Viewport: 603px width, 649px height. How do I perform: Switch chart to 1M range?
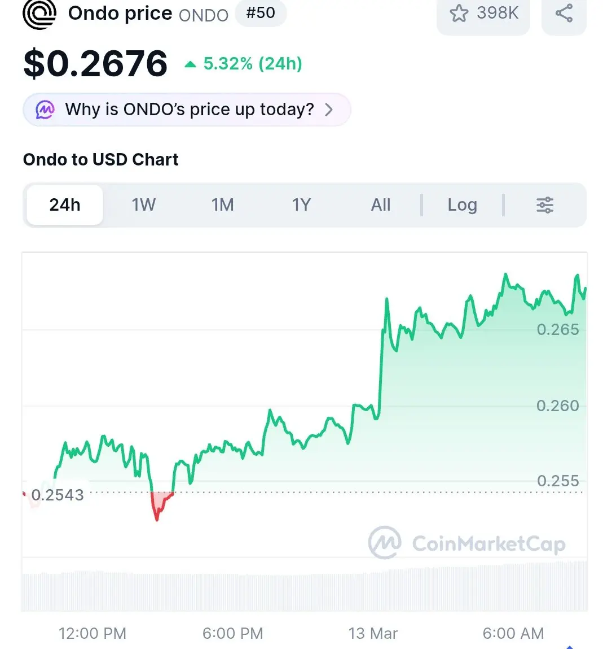[222, 205]
